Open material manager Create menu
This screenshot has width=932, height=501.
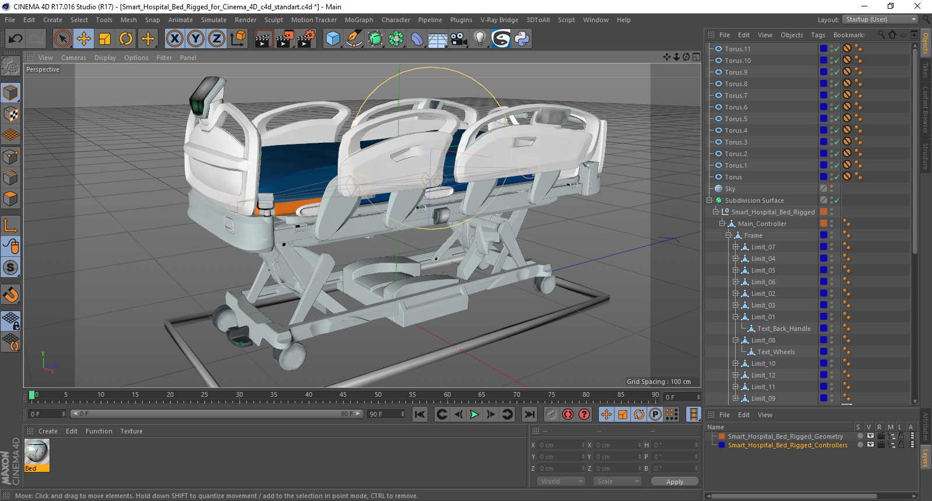pos(48,431)
